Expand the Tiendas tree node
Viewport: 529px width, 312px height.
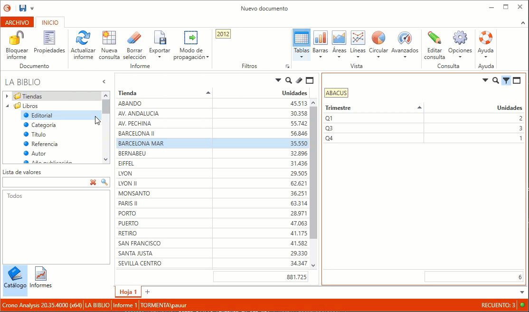[x=7, y=97]
